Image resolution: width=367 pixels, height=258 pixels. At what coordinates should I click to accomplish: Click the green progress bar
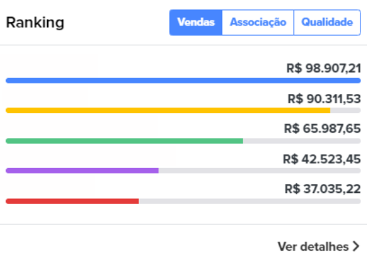coord(125,141)
